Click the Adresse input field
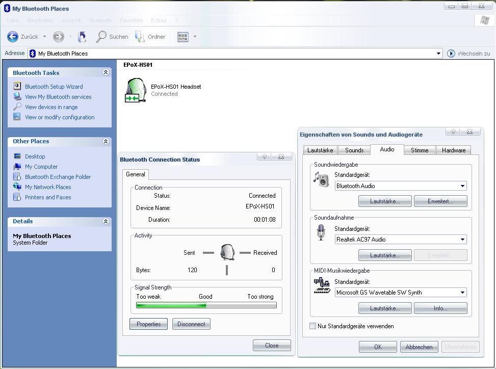The width and height of the screenshot is (496, 369). 235,54
